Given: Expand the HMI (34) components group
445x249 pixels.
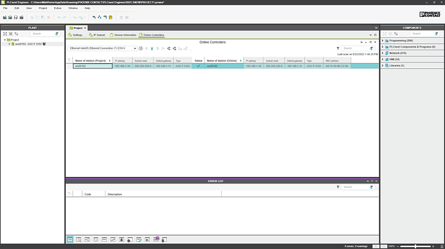Looking at the screenshot, I should [x=382, y=59].
